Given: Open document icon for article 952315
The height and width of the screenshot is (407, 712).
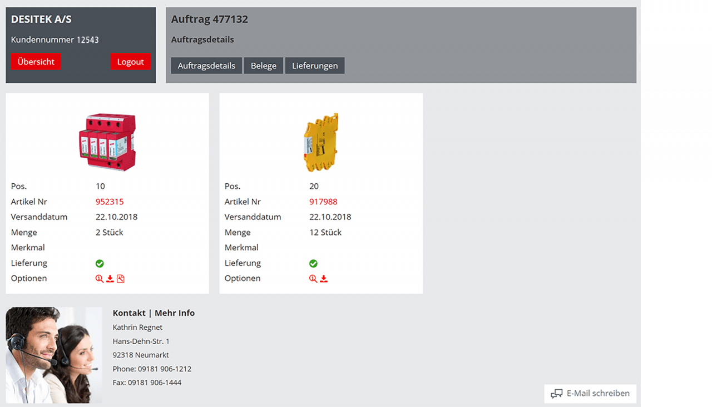Looking at the screenshot, I should [120, 279].
